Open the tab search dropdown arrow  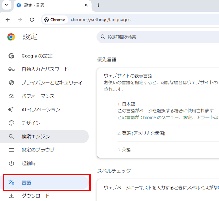[x=7, y=5]
